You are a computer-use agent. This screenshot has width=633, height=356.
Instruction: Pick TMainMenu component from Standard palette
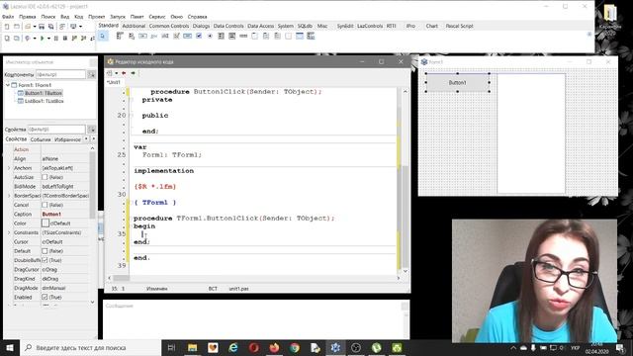[x=120, y=36]
